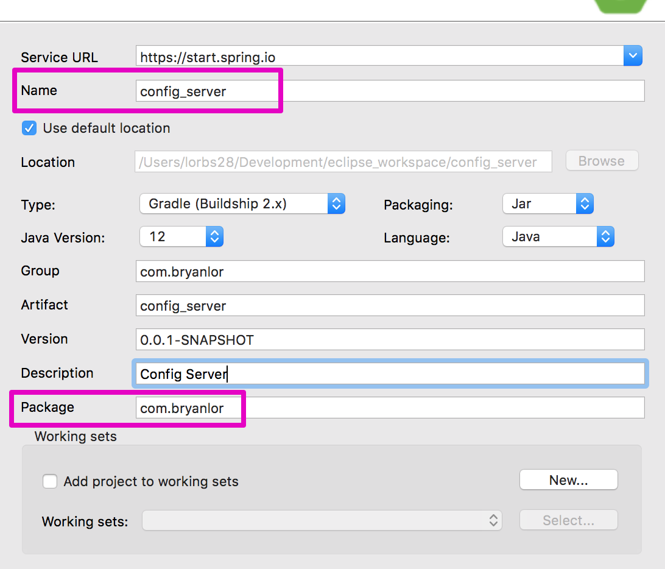Open the Working sets combo box
665x569 pixels.
tap(322, 521)
